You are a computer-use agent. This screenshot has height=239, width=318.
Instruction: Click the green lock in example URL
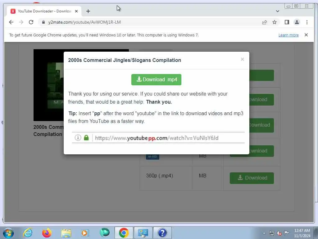pos(86,138)
